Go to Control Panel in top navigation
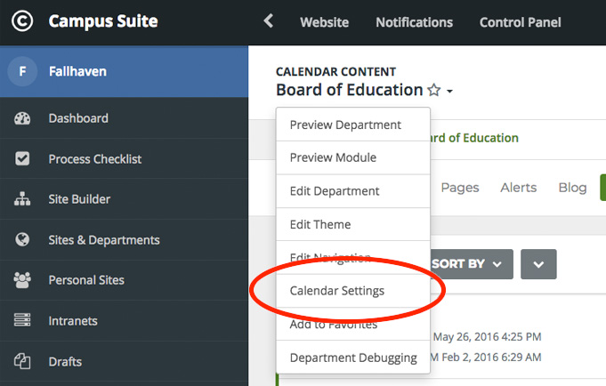Viewport: 606px width, 386px height. click(x=521, y=22)
